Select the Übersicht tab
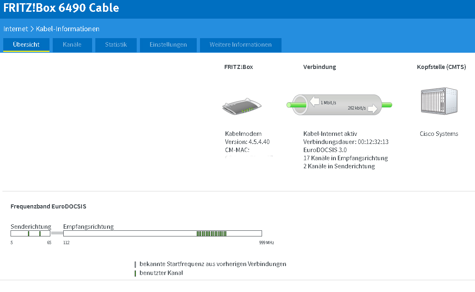 pos(26,45)
